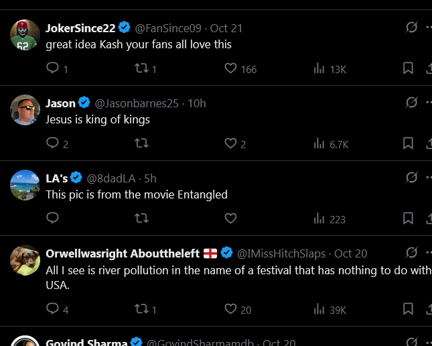Click LA's beach profile picture
Screen dimensions: 432x346
tap(25, 185)
